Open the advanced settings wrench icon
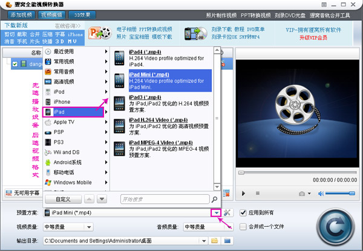Image resolution: width=363 pixels, height=251 pixels. pos(227,212)
